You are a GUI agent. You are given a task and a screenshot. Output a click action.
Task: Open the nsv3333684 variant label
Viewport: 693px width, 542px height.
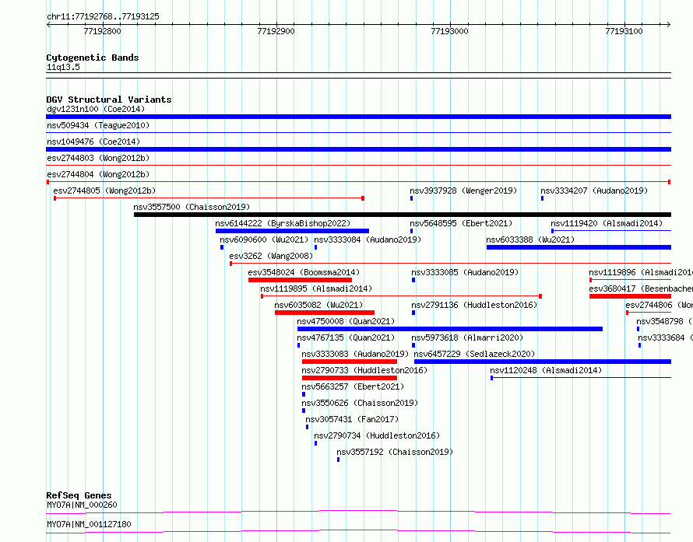[665, 337]
